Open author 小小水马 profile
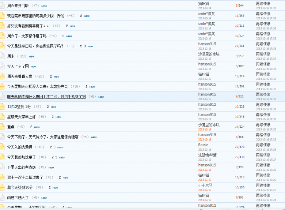The width and height of the screenshot is (285, 210). click(205, 185)
